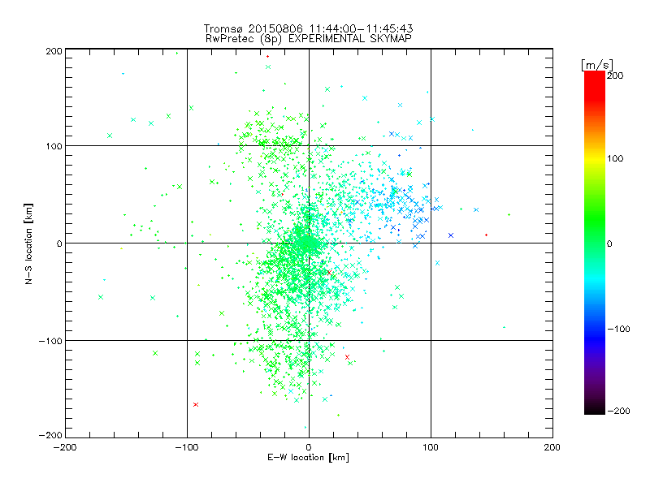The height and width of the screenshot is (487, 650).
Task: Click the title line "Tromsø 20150806 11:44:00-11:45:43"
Action: [x=308, y=28]
